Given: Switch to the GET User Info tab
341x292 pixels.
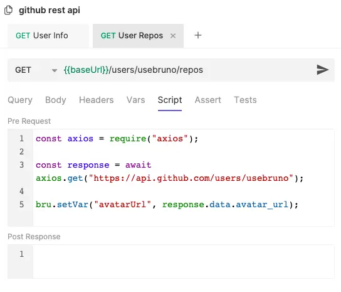Looking at the screenshot, I should point(48,36).
